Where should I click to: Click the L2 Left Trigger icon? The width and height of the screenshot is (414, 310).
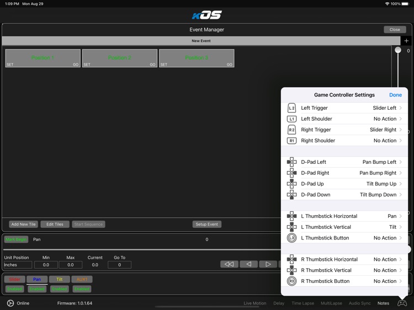[291, 108]
